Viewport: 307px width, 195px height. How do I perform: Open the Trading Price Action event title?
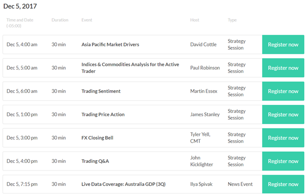coord(103,114)
